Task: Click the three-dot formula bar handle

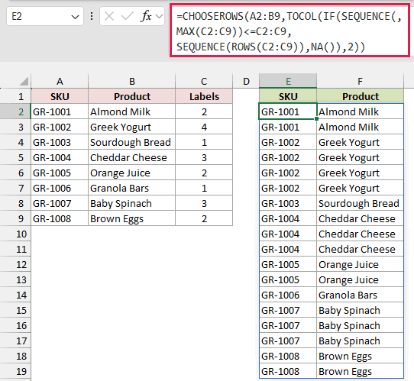Action: (92, 16)
